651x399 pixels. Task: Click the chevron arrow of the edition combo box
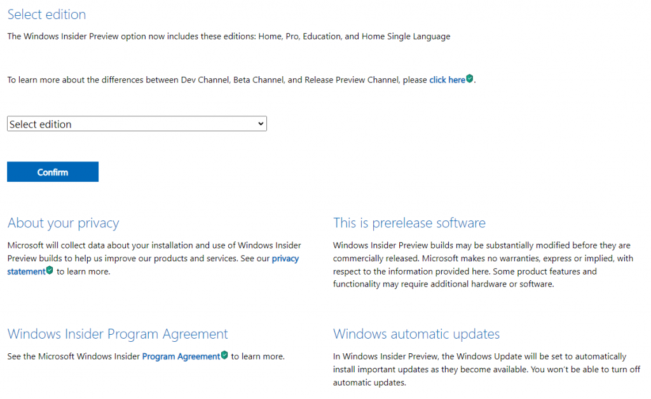261,125
